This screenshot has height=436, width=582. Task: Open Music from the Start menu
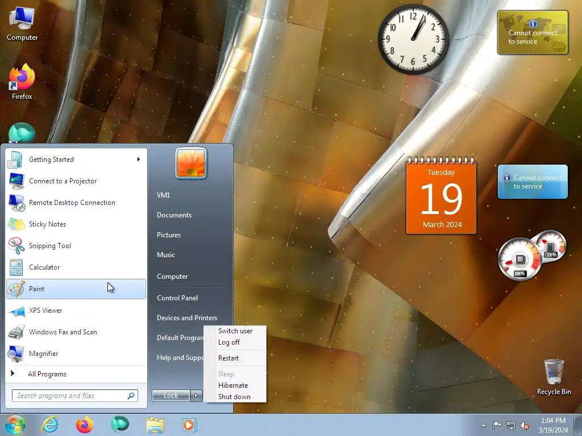165,255
